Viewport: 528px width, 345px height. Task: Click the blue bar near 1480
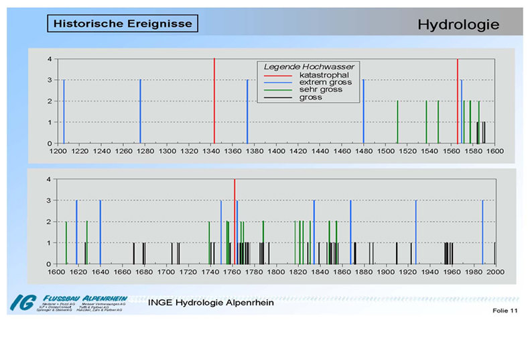click(x=363, y=111)
